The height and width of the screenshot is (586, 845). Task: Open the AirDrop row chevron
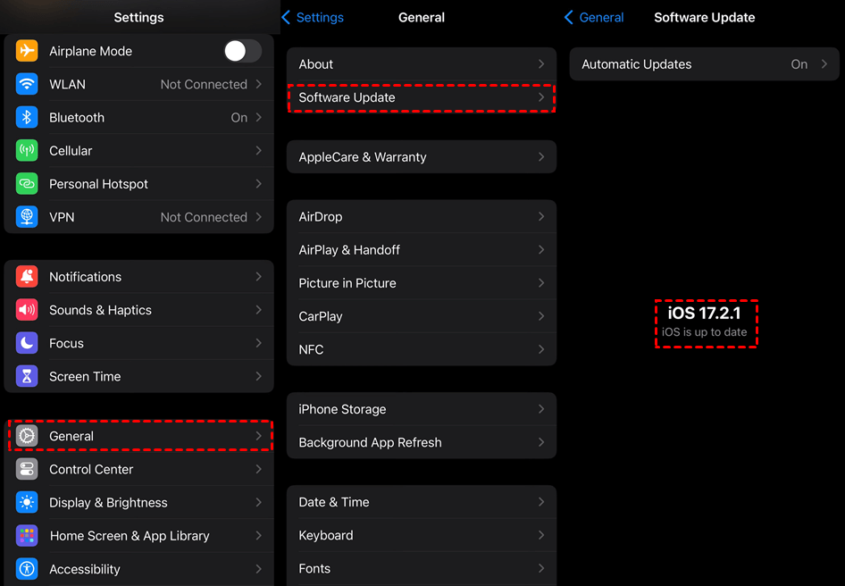[541, 217]
